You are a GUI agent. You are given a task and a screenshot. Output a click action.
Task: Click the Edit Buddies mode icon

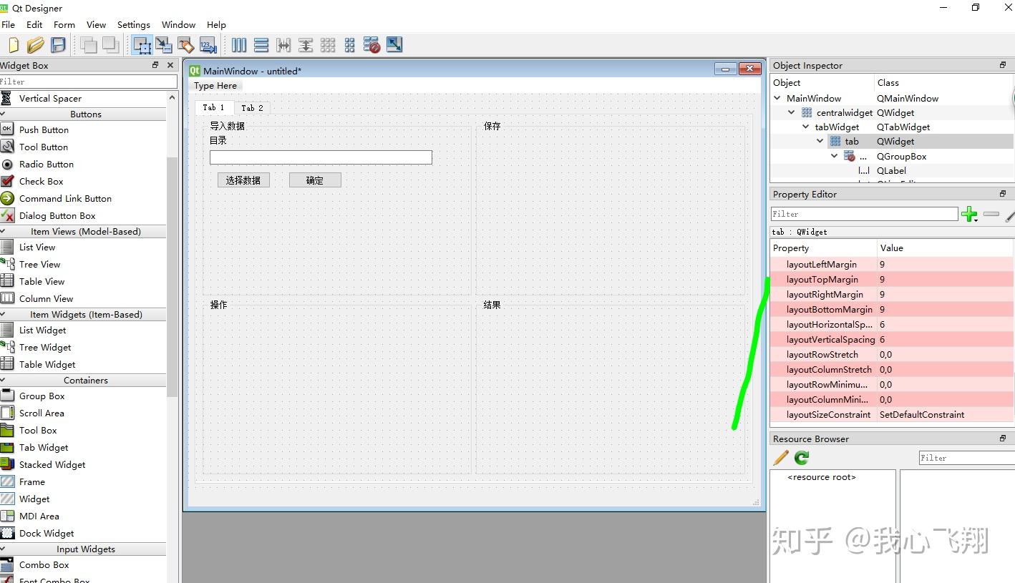[x=186, y=44]
